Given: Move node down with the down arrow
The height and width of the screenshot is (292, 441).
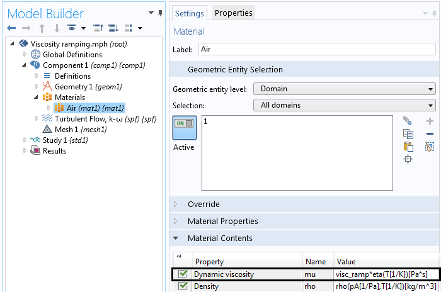Looking at the screenshot, I should [57, 28].
